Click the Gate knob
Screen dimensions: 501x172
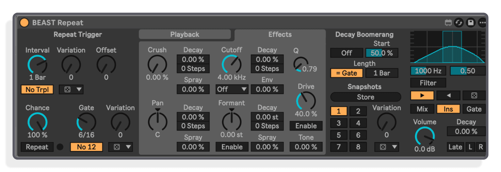(x=86, y=122)
